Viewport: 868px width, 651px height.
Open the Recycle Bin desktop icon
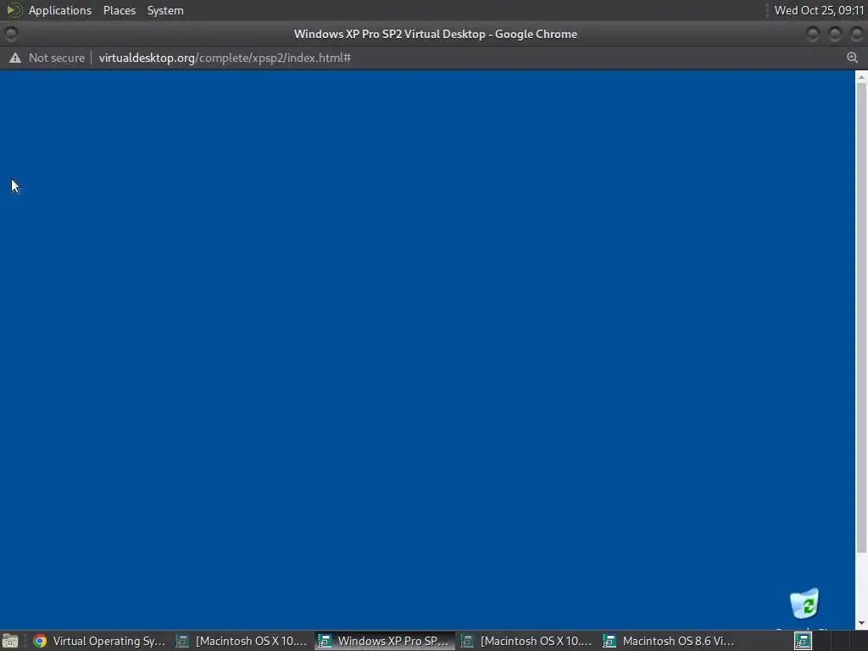click(804, 604)
